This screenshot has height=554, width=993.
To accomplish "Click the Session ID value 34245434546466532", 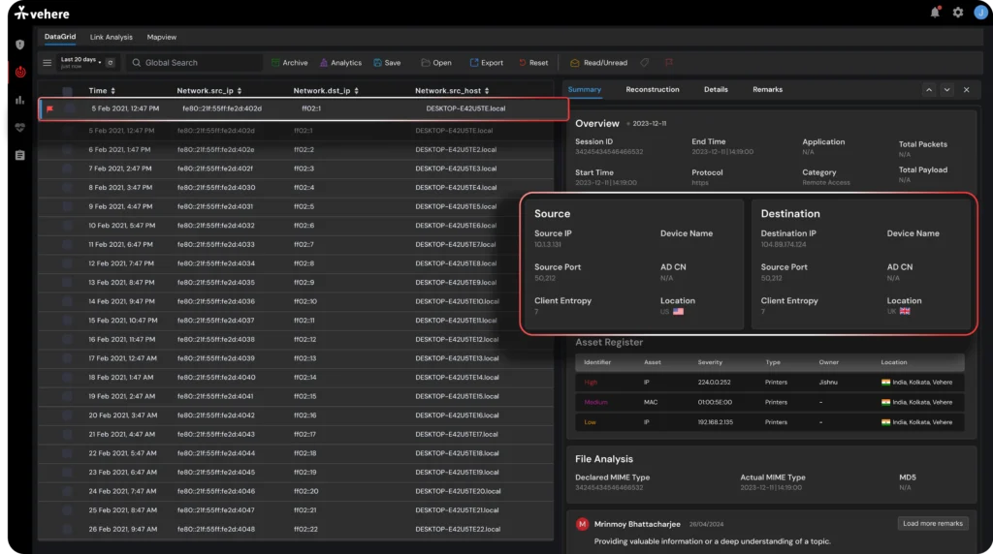I will point(609,152).
